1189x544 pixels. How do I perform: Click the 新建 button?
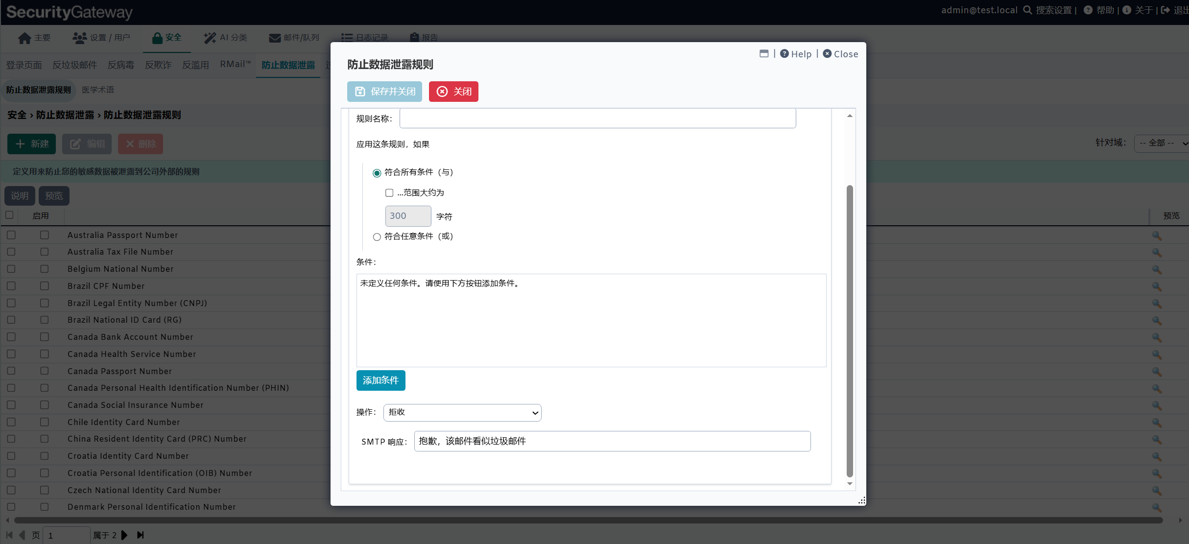(31, 144)
